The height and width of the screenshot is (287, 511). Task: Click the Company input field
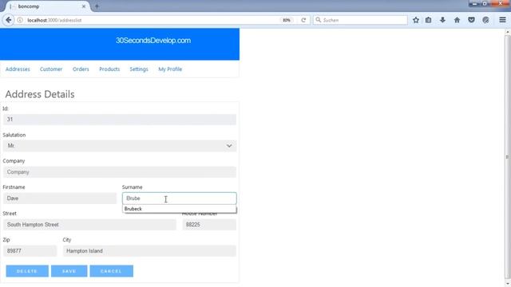point(120,172)
